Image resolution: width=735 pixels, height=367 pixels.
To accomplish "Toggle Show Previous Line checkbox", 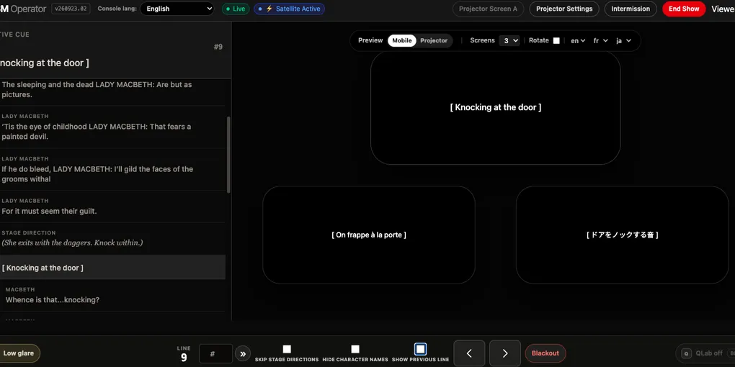I will click(x=421, y=349).
